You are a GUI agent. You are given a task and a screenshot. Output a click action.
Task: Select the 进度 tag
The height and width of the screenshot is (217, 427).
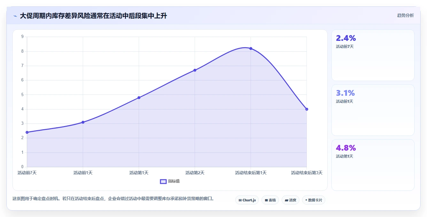click(x=291, y=200)
